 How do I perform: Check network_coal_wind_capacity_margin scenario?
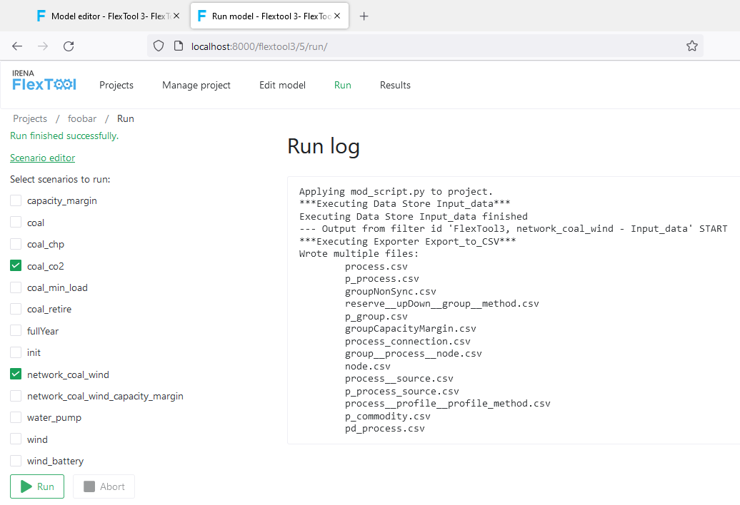pyautogui.click(x=16, y=396)
